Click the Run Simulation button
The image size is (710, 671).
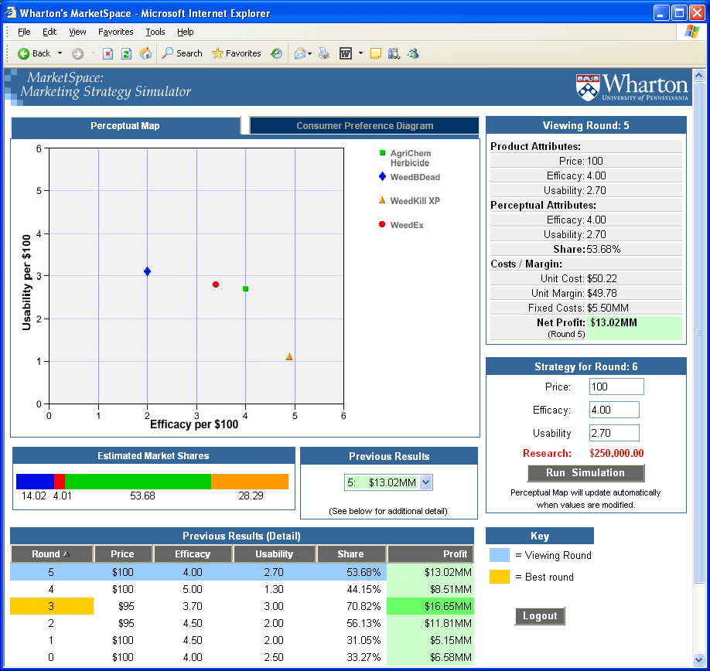click(585, 473)
